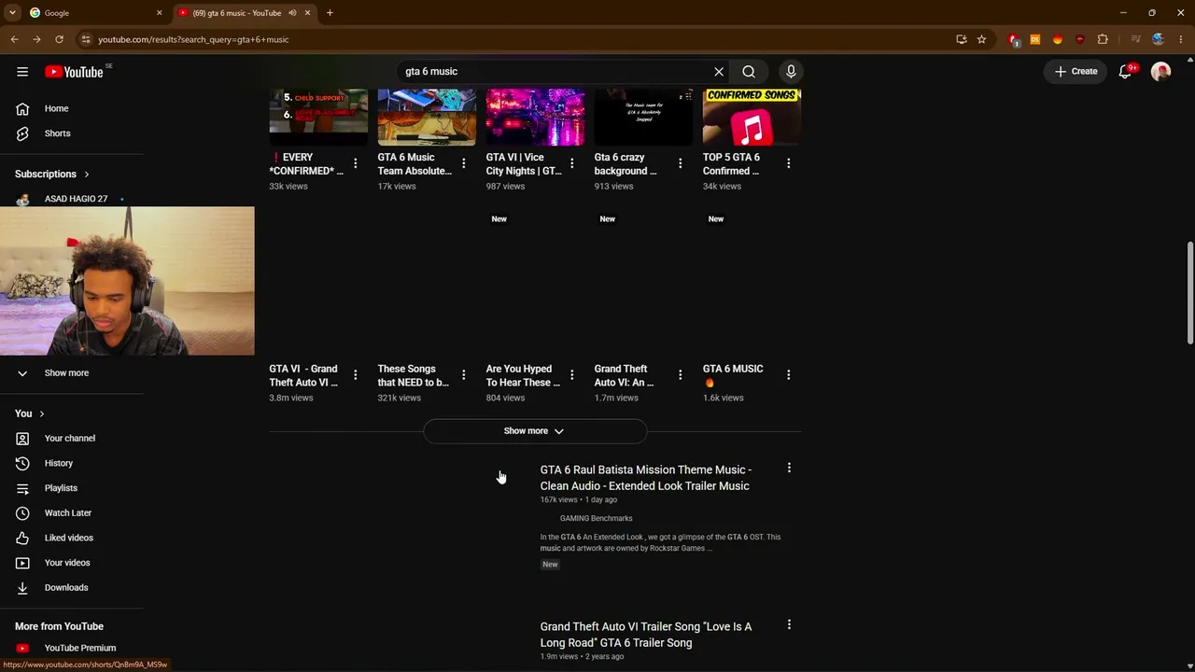
Task: Open options for the "EVERY *CONFIRMED*" short
Action: click(x=355, y=163)
